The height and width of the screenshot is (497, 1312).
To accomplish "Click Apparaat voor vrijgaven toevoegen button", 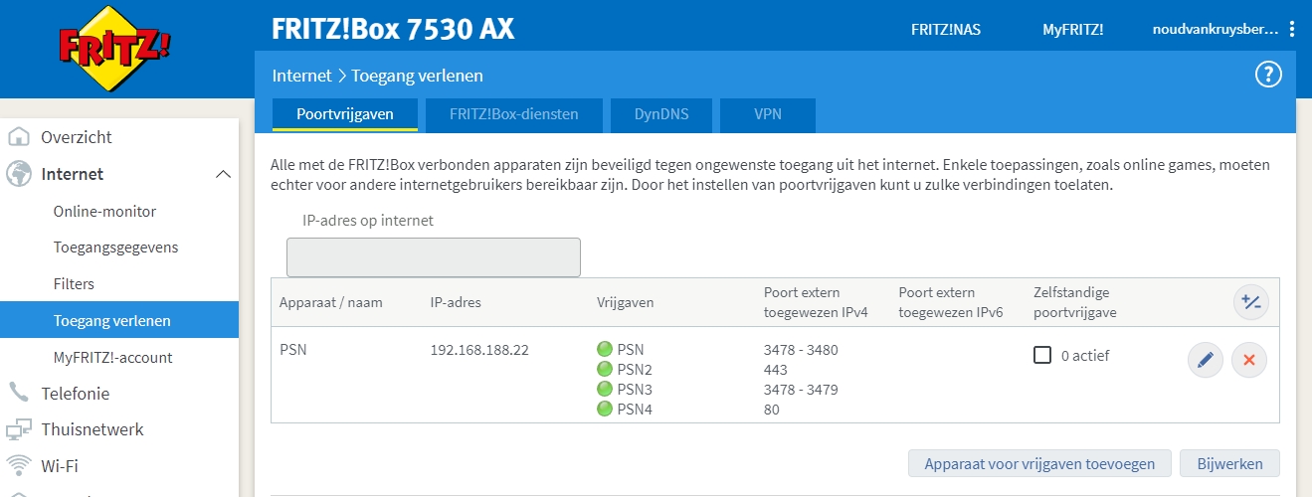I will click(x=1039, y=463).
